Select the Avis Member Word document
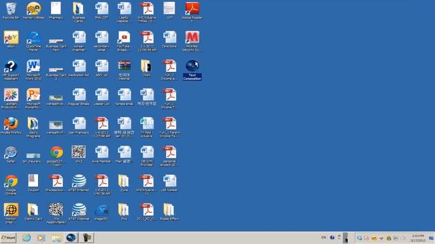Image resolution: width=435 pixels, height=244 pixels. 101,155
